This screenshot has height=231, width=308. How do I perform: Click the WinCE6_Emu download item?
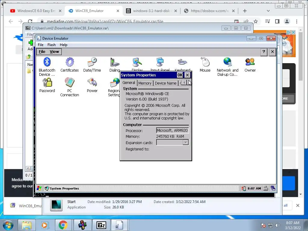pyautogui.click(x=26, y=206)
